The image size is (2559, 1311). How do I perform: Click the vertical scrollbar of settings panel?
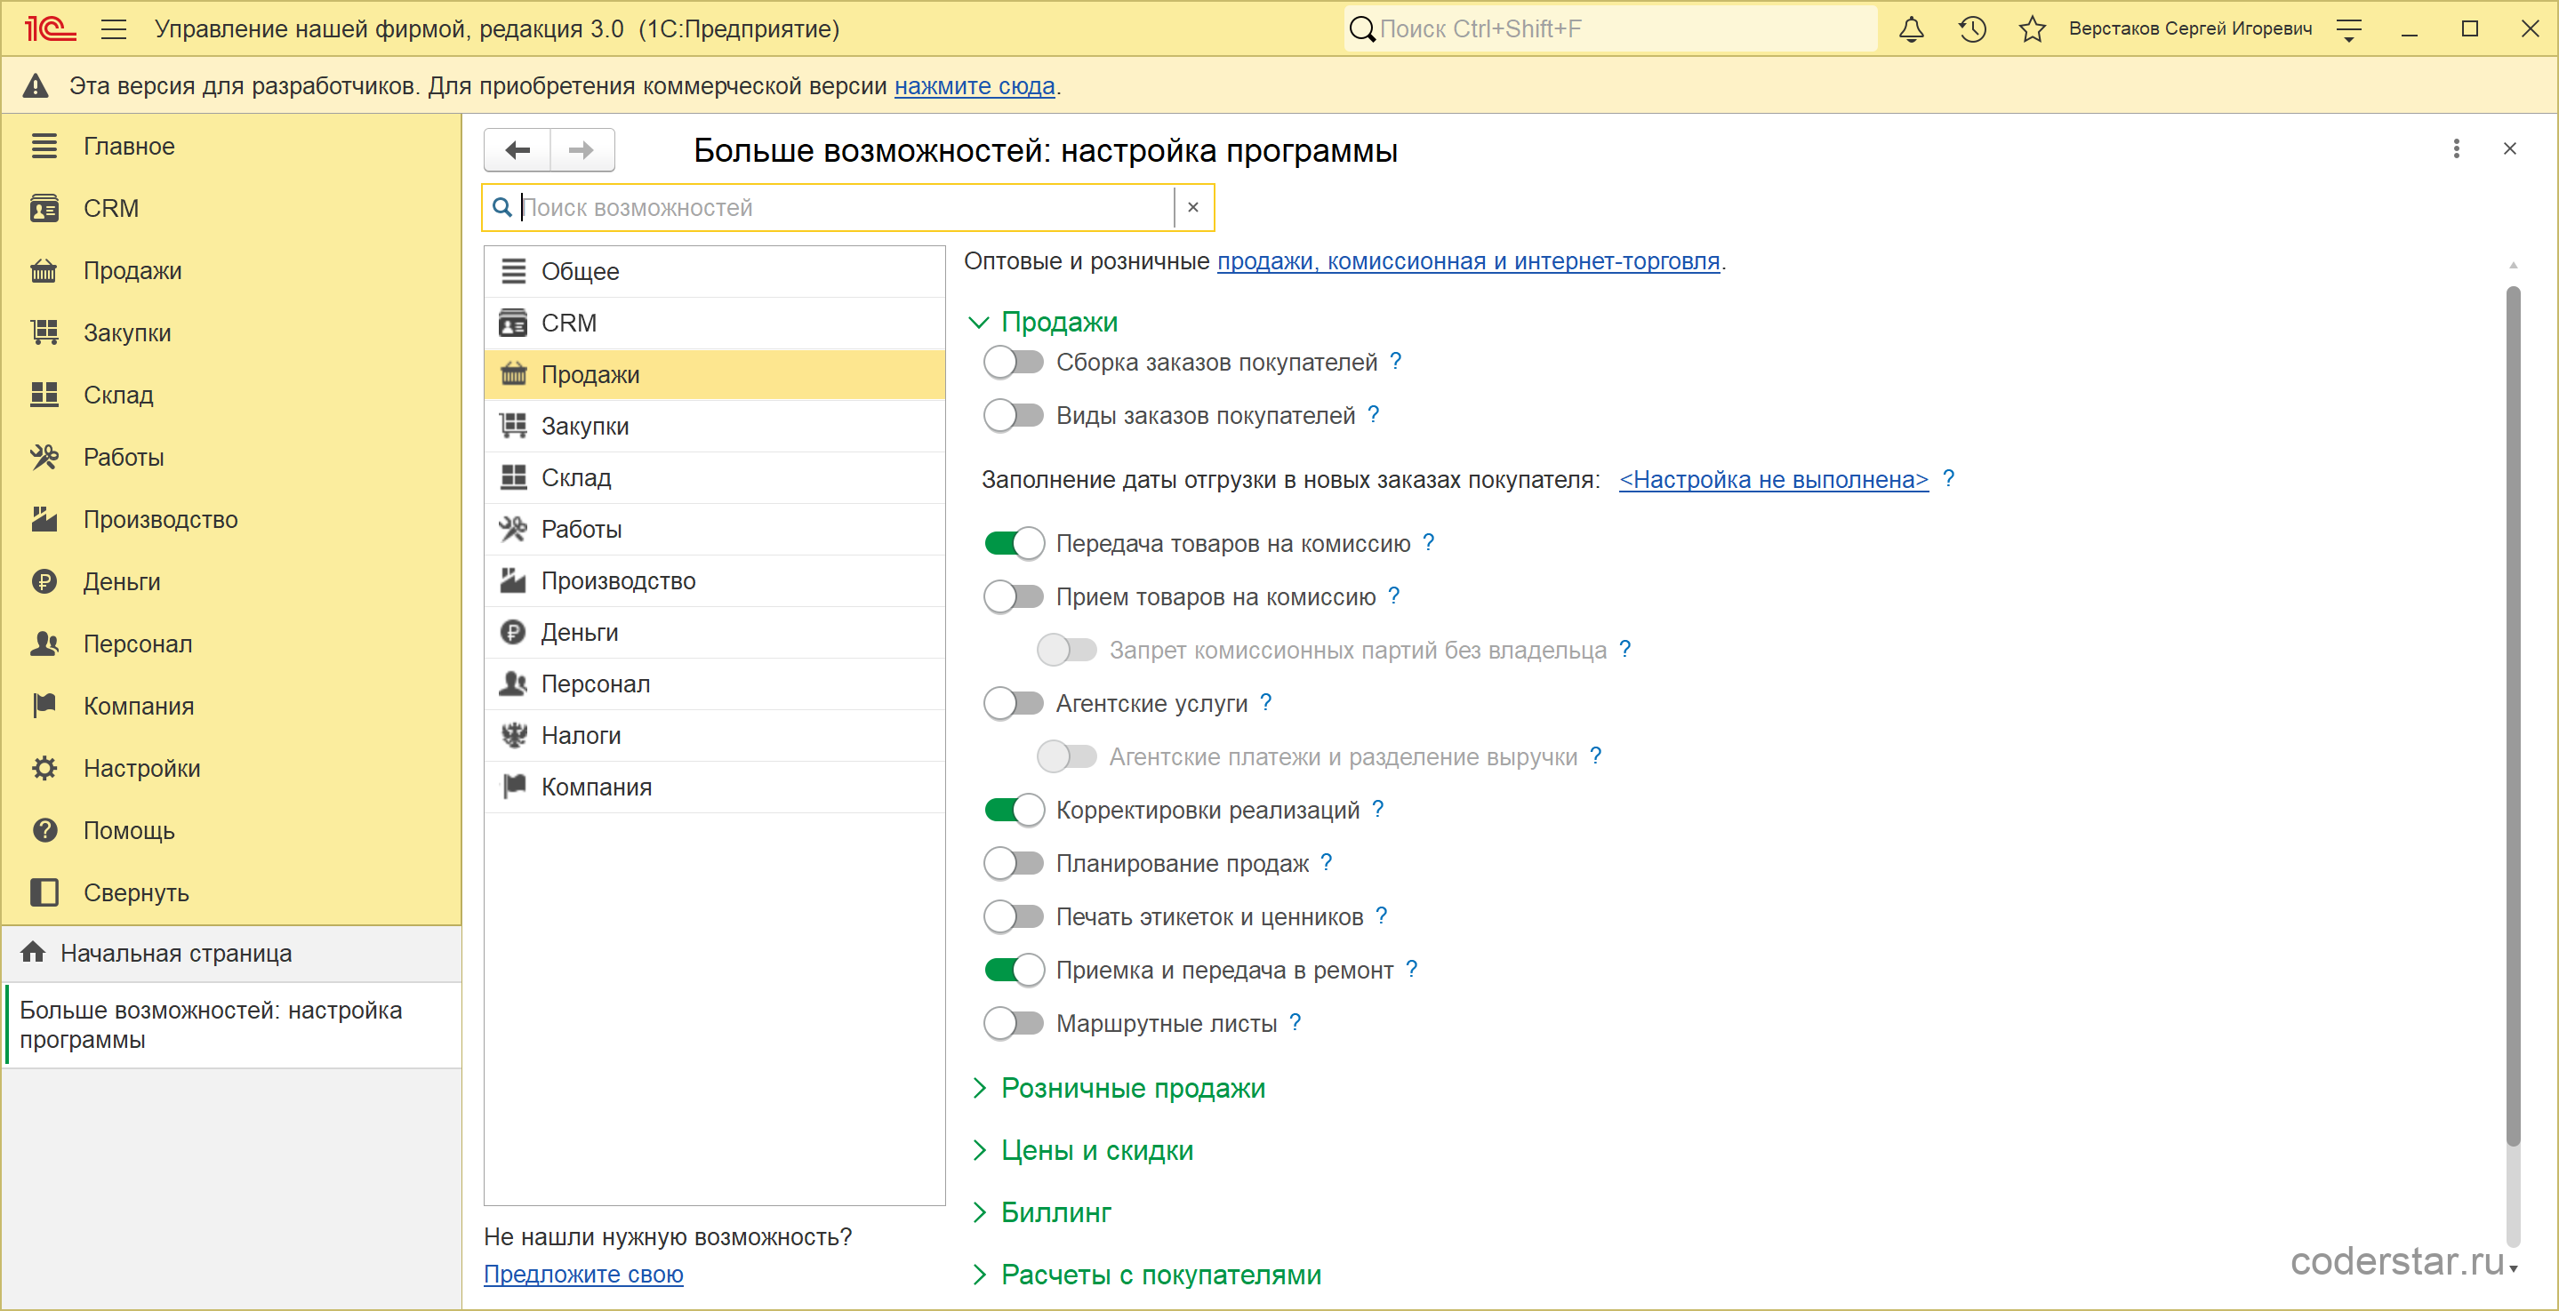click(x=2512, y=715)
